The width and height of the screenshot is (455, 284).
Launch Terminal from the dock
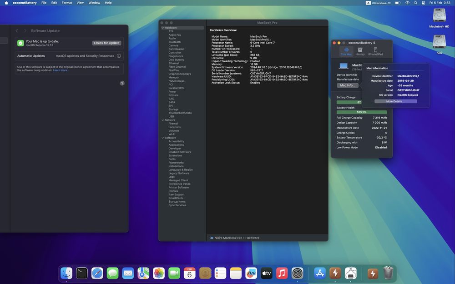click(x=82, y=273)
